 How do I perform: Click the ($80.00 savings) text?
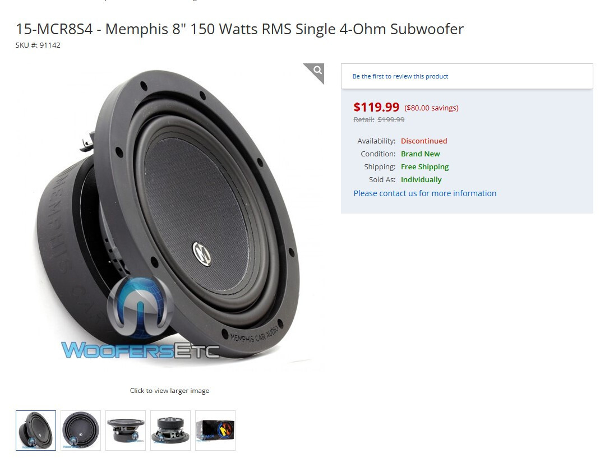coord(431,108)
